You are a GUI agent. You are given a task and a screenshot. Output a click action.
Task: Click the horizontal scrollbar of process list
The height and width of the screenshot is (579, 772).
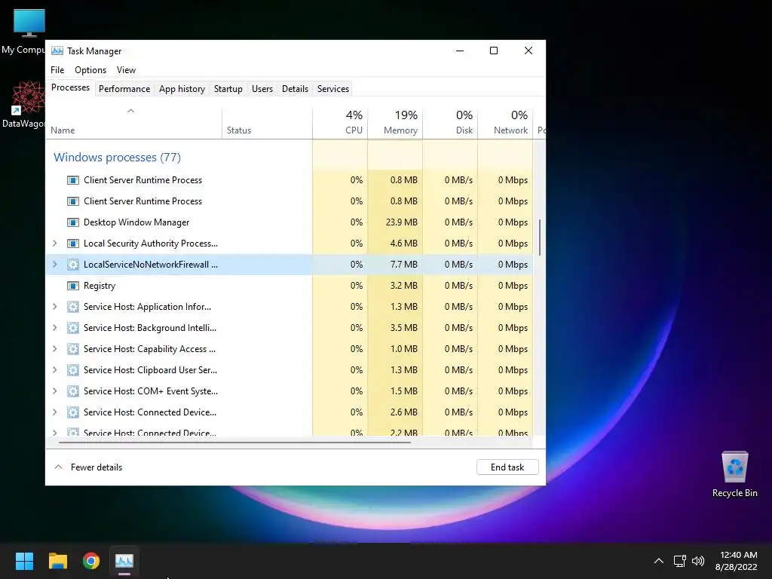click(234, 443)
